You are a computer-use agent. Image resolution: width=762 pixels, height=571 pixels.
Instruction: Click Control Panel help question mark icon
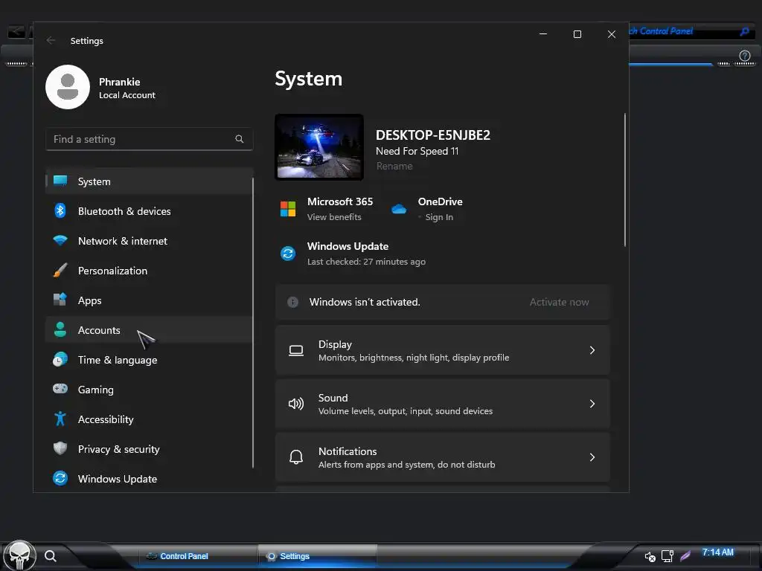click(x=744, y=55)
